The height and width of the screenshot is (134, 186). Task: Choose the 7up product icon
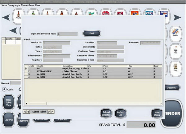(x=91, y=12)
